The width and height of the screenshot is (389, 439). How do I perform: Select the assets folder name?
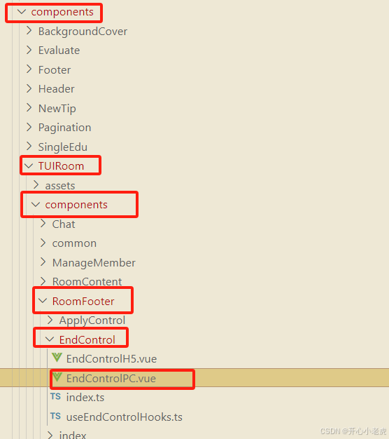tap(60, 186)
